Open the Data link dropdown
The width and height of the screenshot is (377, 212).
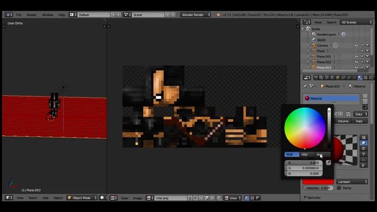(x=361, y=114)
